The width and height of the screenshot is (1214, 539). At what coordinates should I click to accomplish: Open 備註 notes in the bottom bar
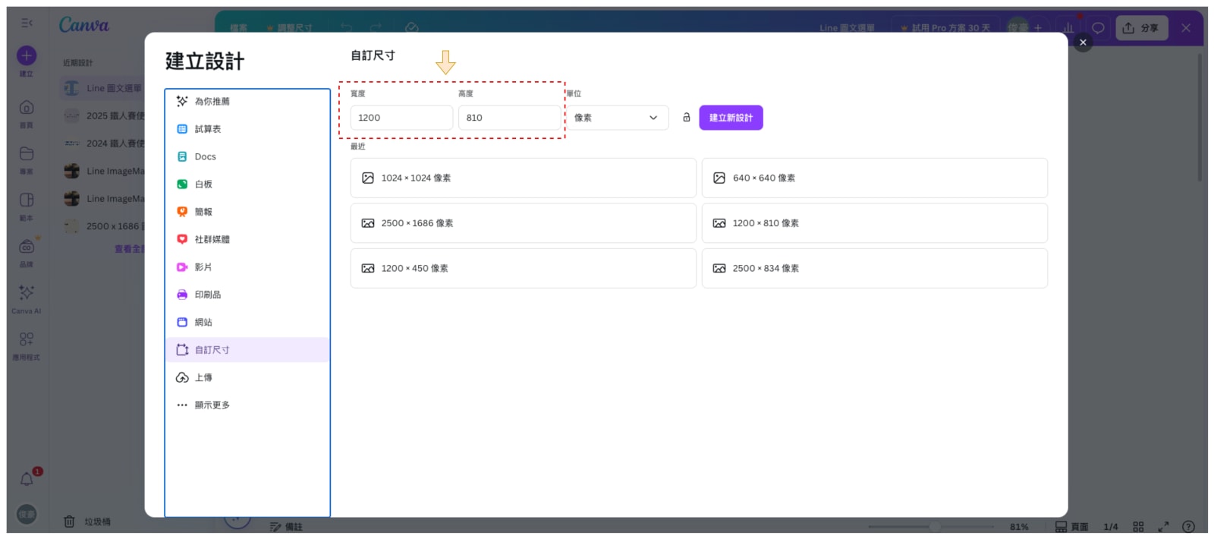286,527
